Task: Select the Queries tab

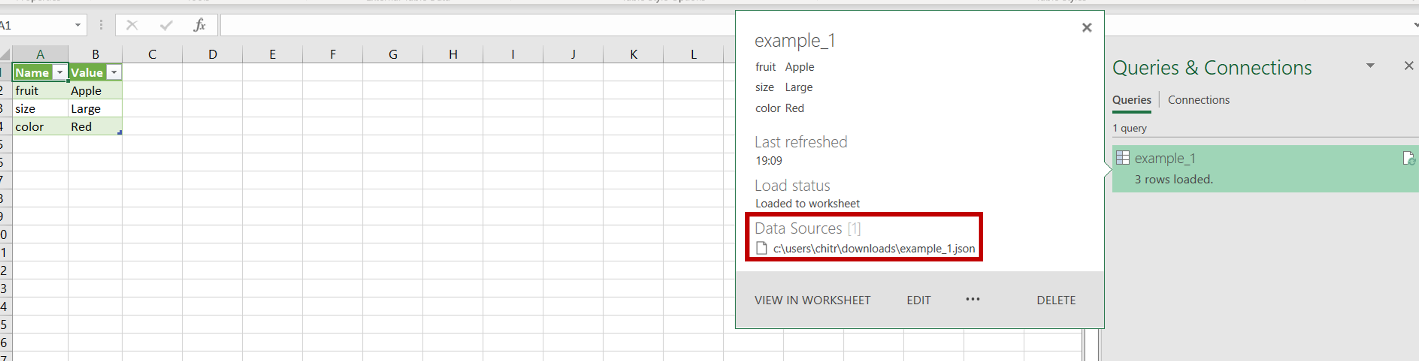Action: click(x=1131, y=100)
